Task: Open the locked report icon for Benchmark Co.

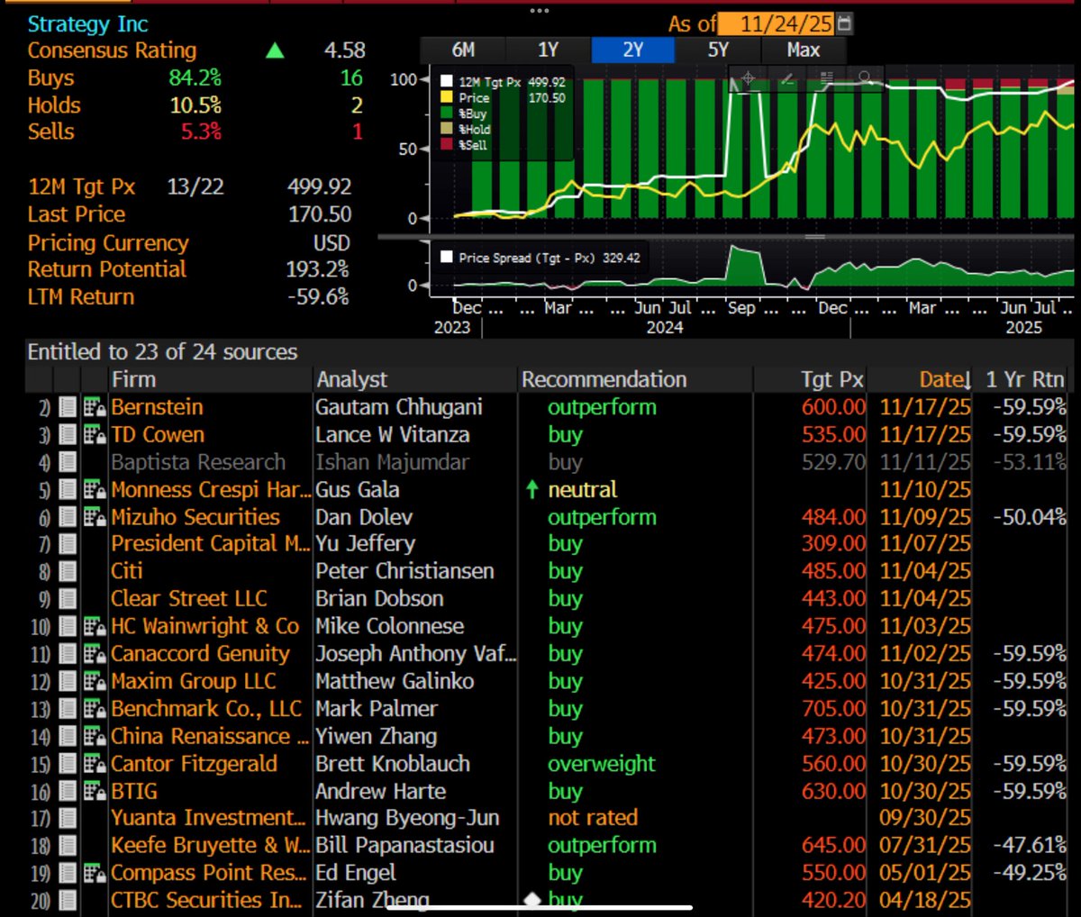Action: tap(95, 709)
